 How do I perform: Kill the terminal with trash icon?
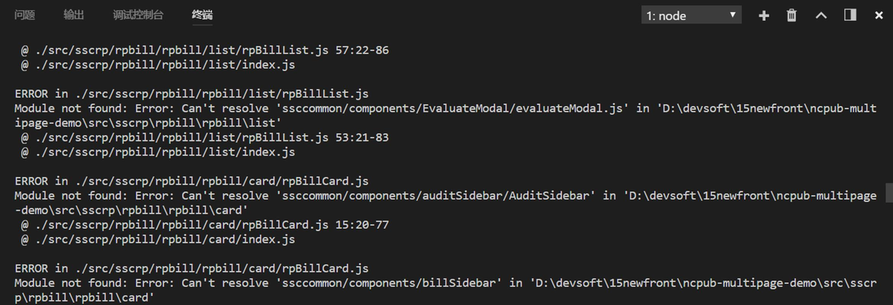tap(792, 16)
